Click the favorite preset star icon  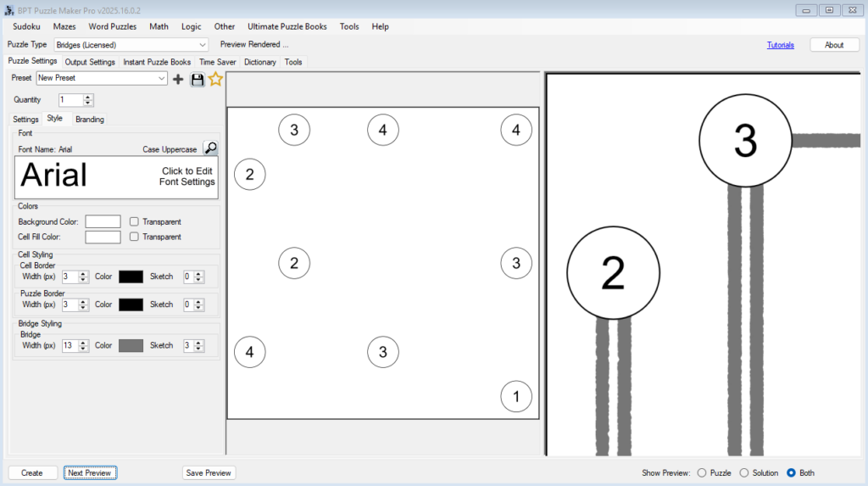click(215, 79)
